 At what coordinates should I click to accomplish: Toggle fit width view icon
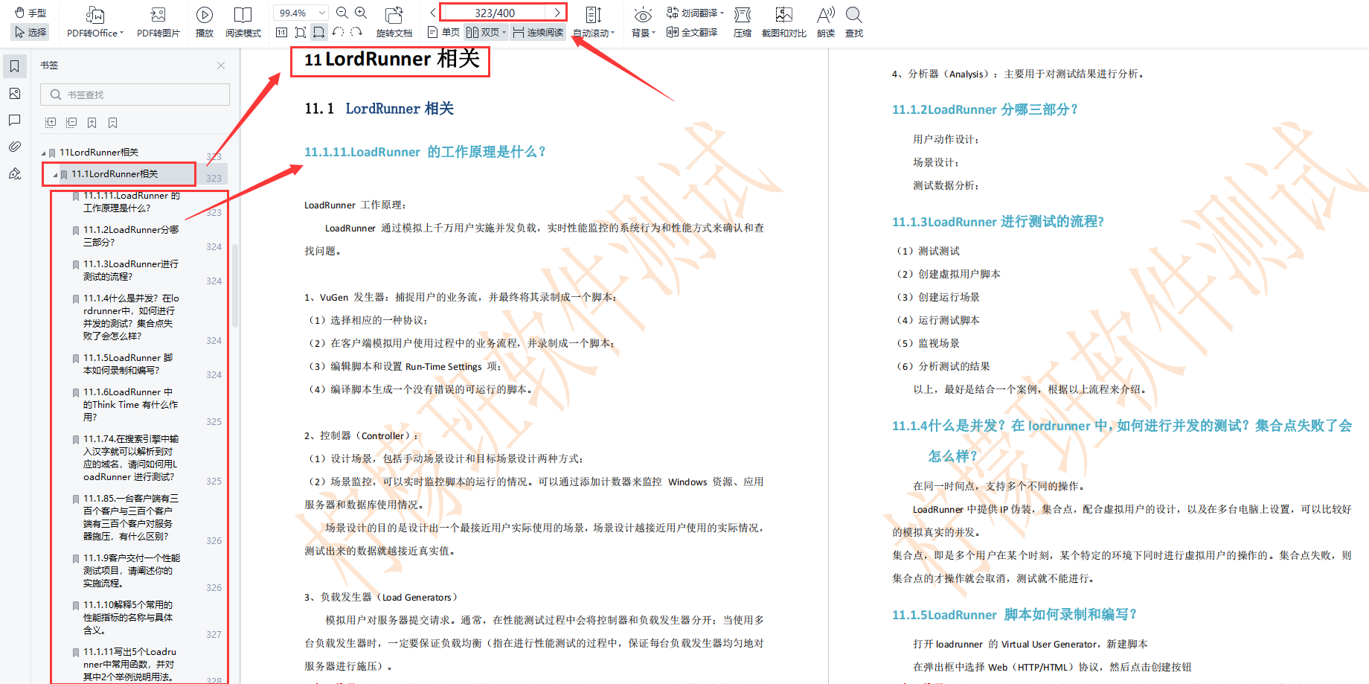[318, 32]
